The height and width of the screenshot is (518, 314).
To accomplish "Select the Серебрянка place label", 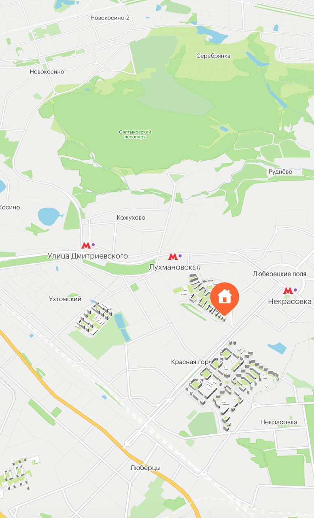I will 213,56.
